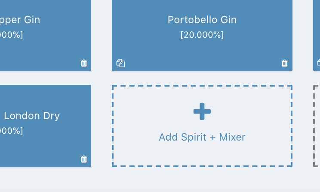Delete the Portobello Gin card

click(x=284, y=63)
